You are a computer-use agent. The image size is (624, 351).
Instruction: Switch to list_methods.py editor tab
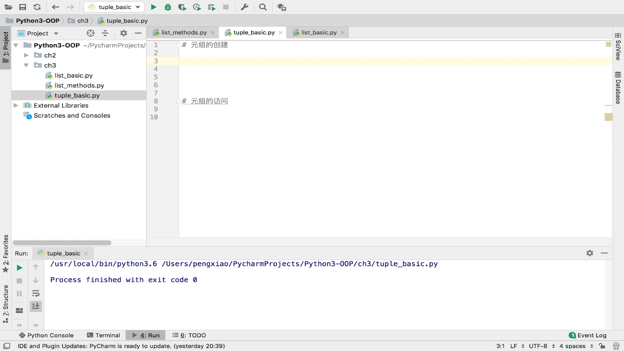coord(184,32)
